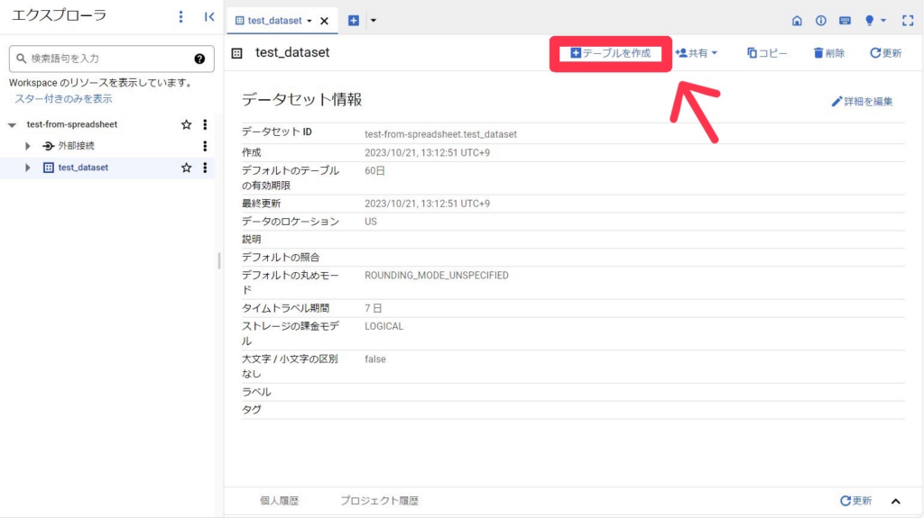Image resolution: width=924 pixels, height=518 pixels.
Task: Expand the 外部接続 tree node
Action: (x=28, y=146)
